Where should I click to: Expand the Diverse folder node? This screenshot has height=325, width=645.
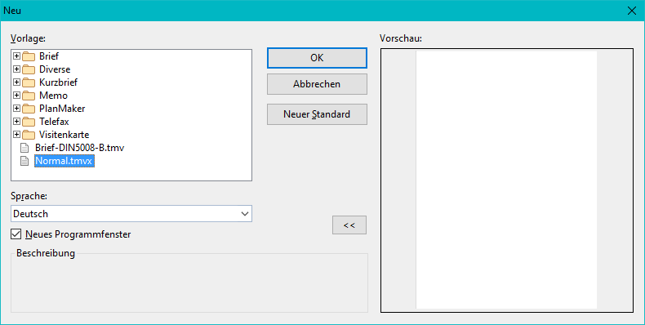(16, 69)
